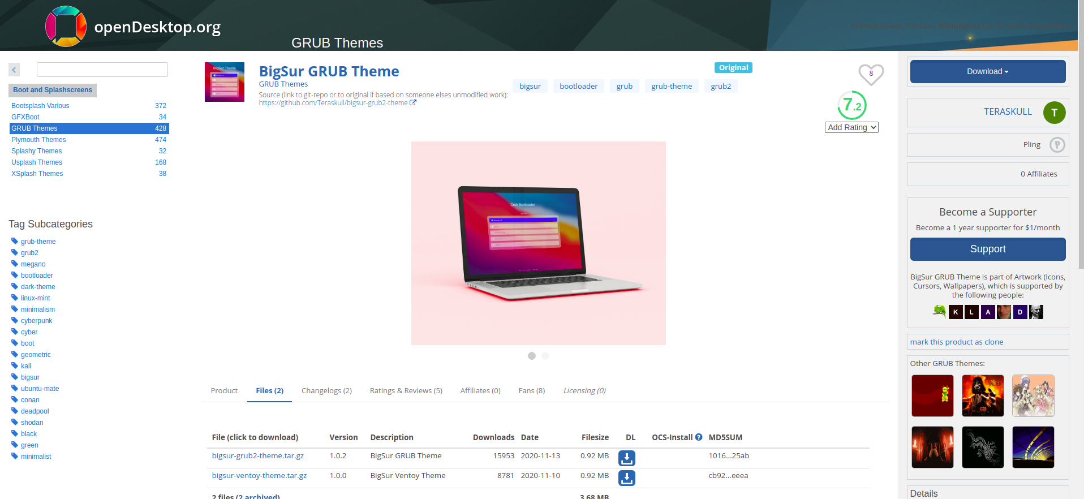This screenshot has height=499, width=1084.
Task: Filter by megano tag subcategory
Action: point(33,264)
